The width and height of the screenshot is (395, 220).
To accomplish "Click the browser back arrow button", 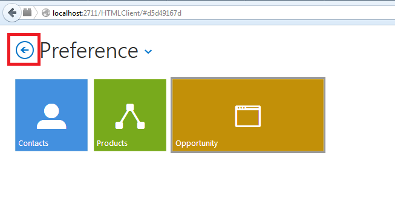I will click(x=12, y=13).
